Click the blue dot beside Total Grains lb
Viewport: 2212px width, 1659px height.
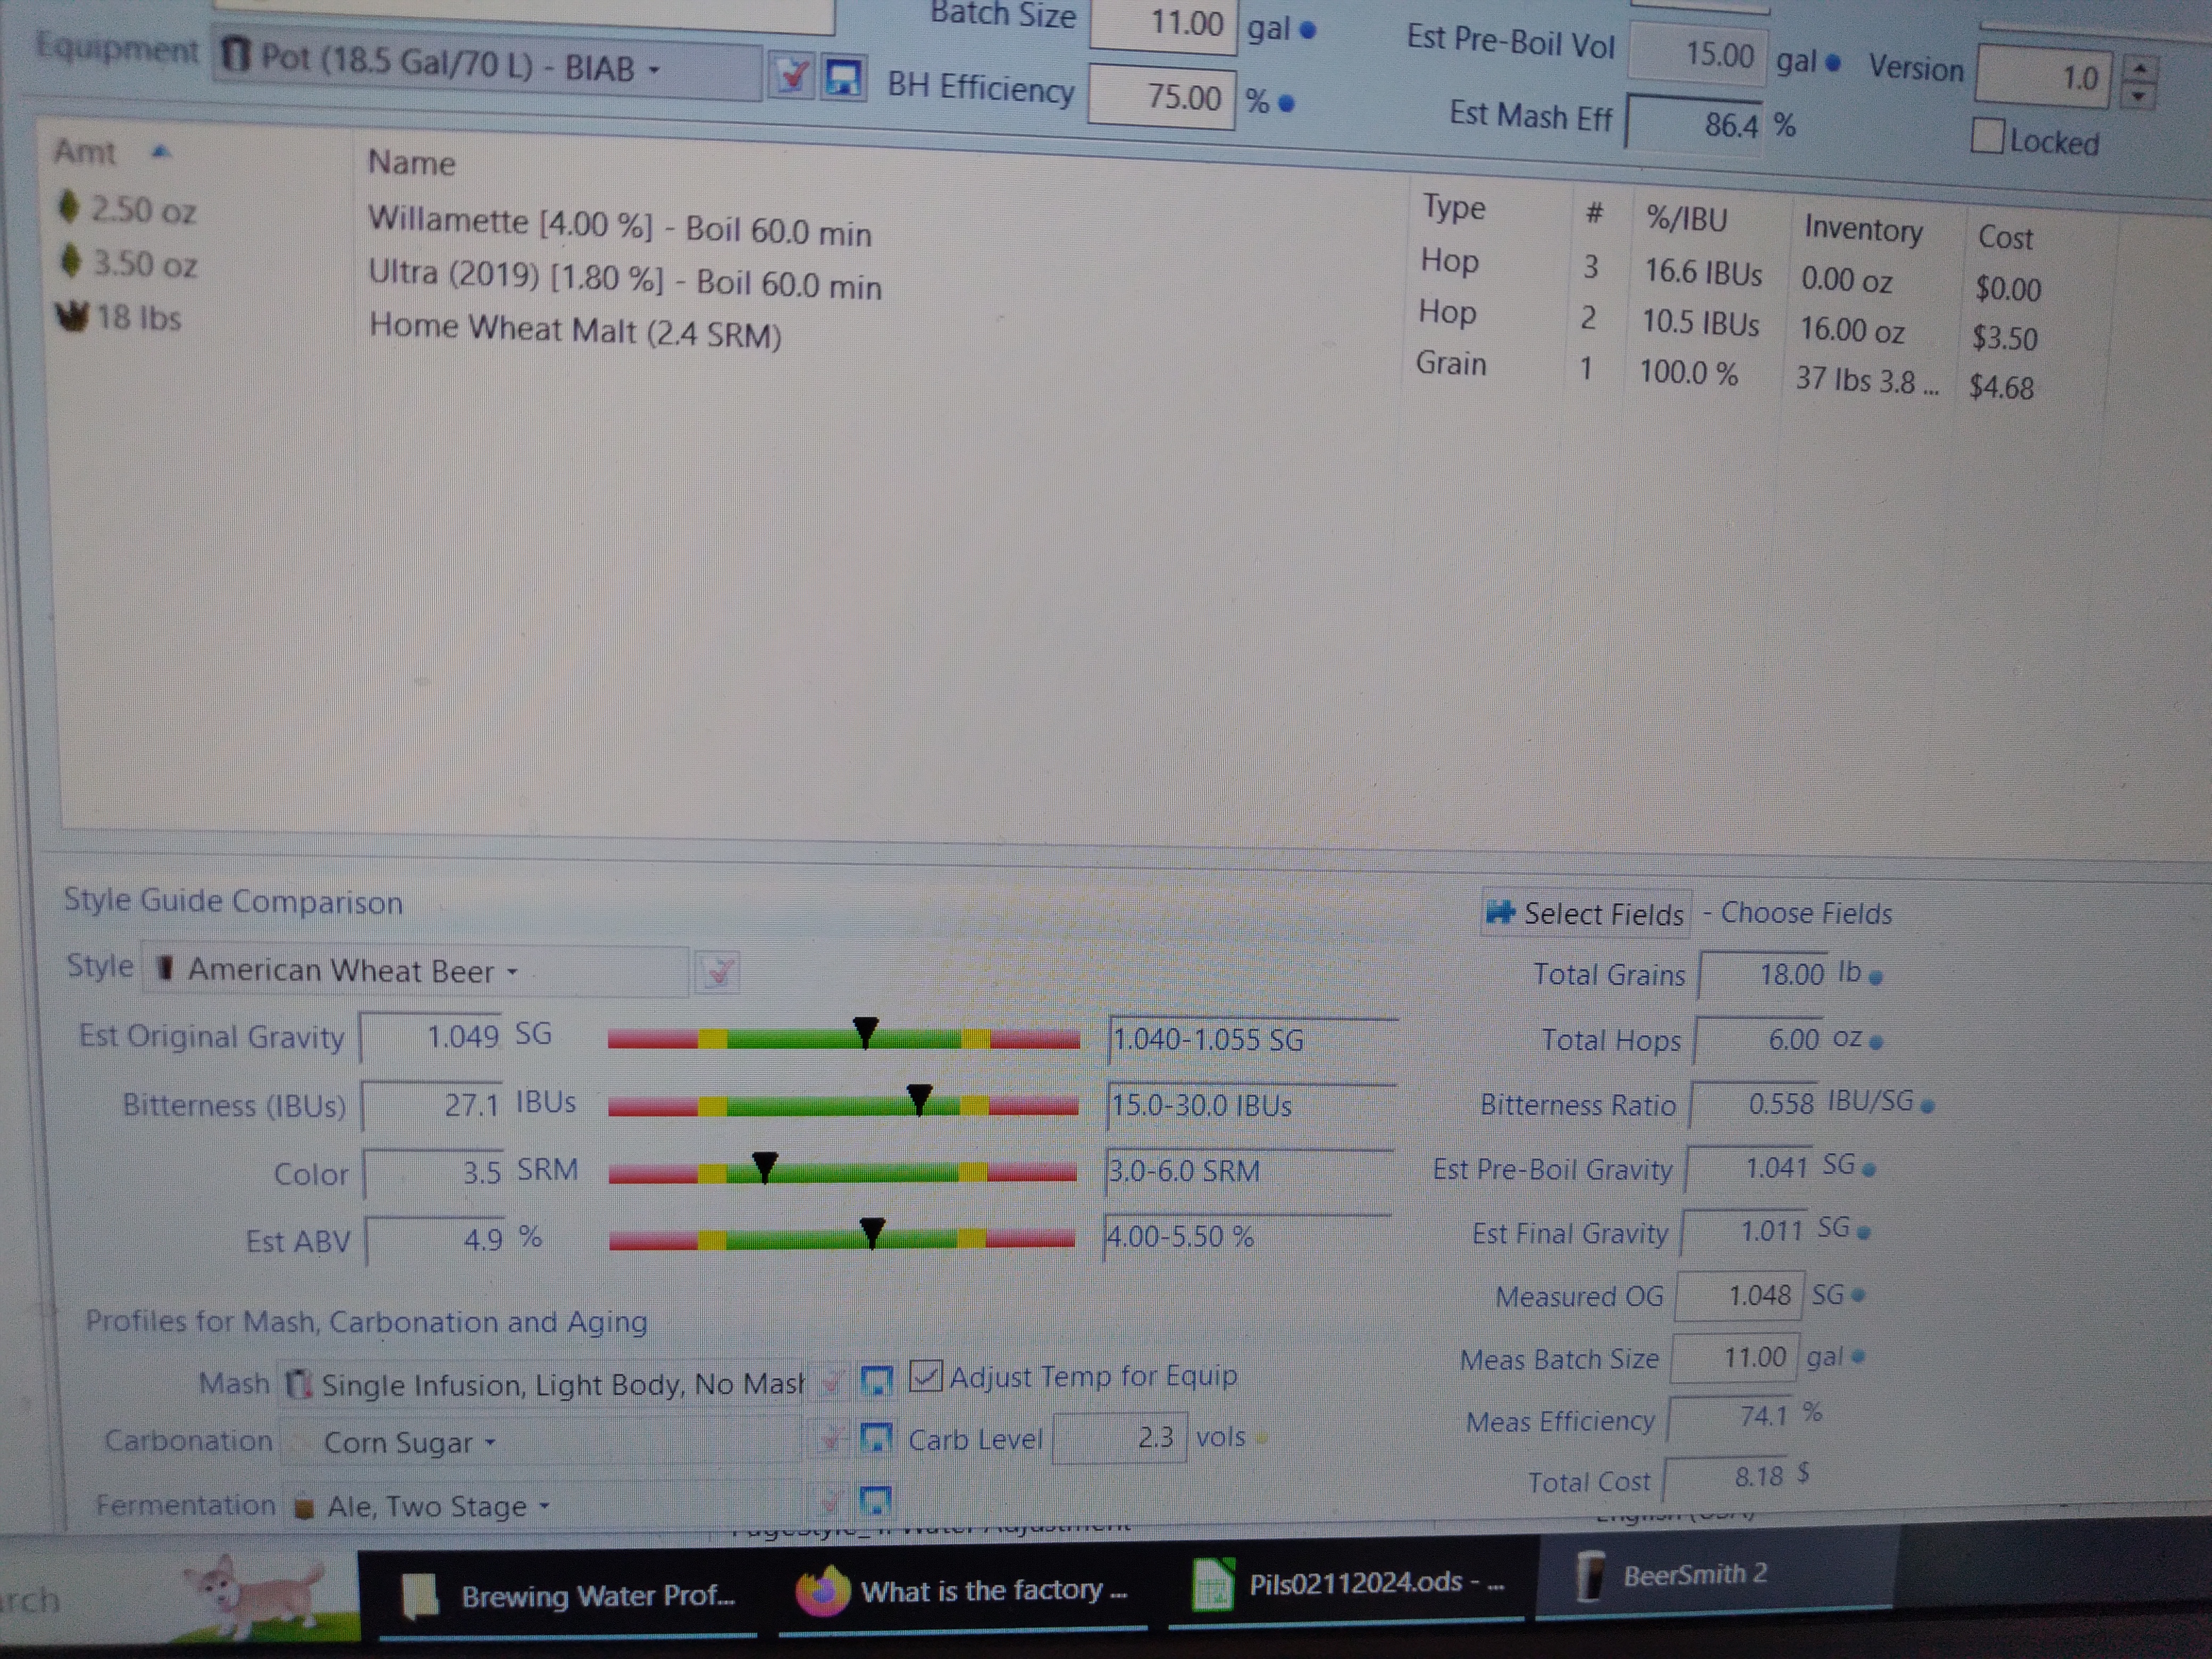[x=1877, y=978]
